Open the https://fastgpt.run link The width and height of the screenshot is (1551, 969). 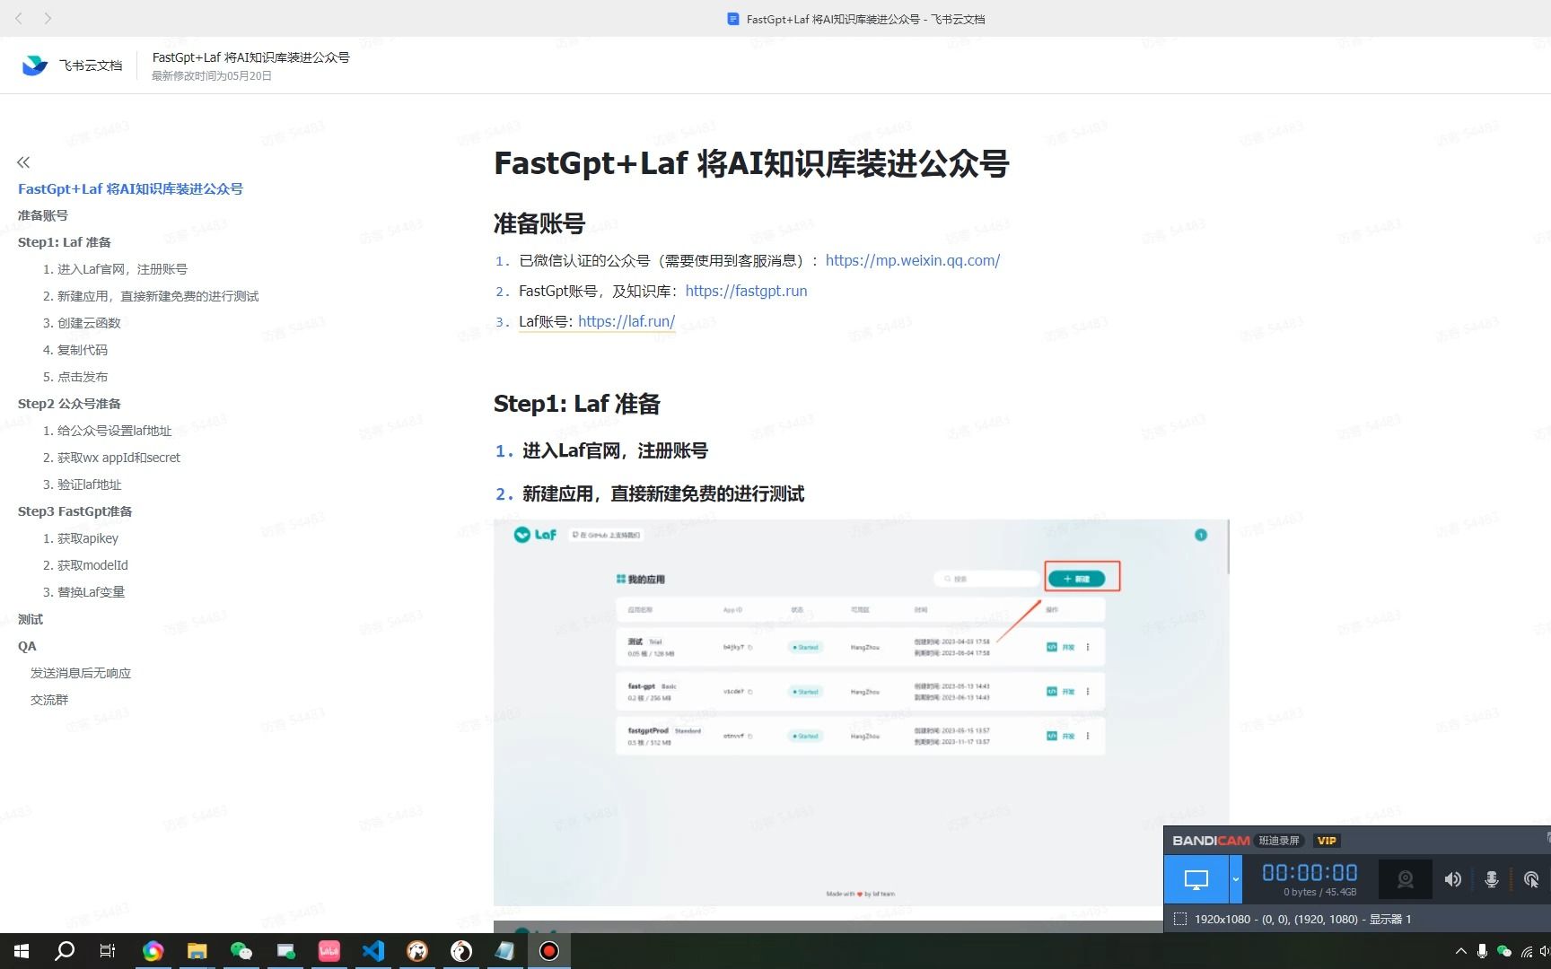coord(746,291)
